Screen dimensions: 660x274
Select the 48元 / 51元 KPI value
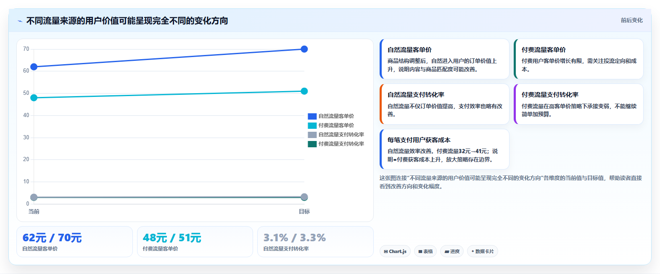coord(172,238)
